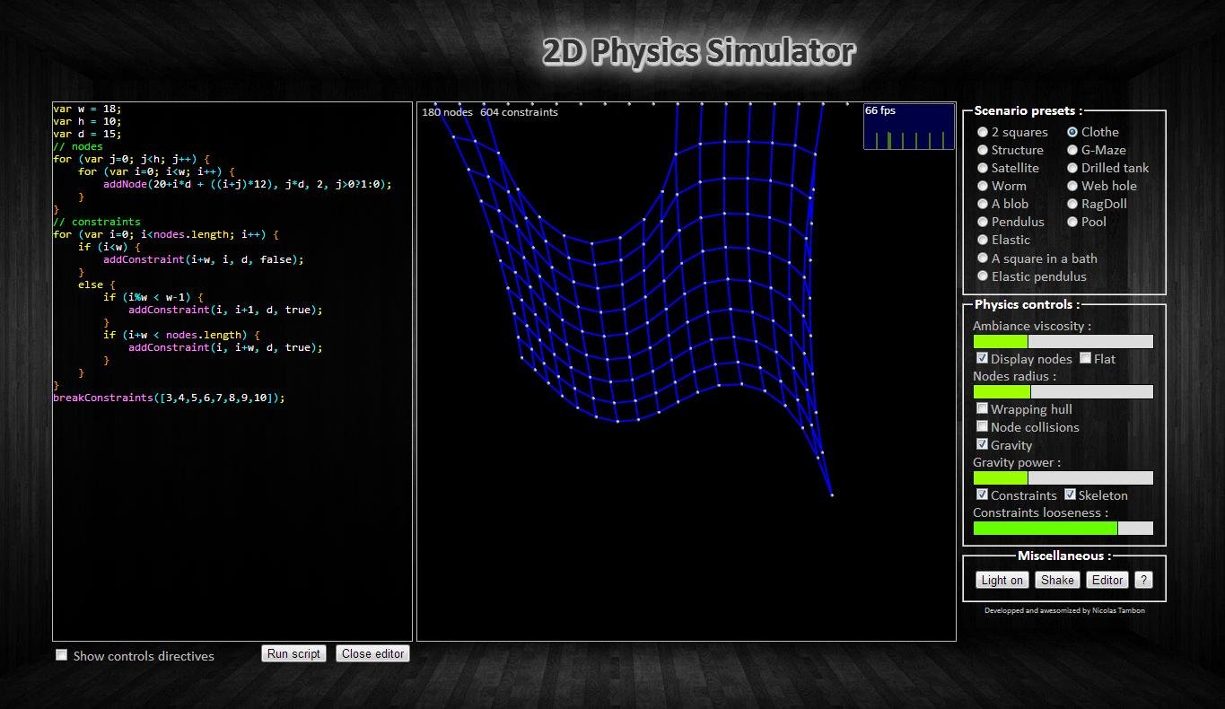
Task: Uncheck the Display nodes option
Action: (x=982, y=357)
